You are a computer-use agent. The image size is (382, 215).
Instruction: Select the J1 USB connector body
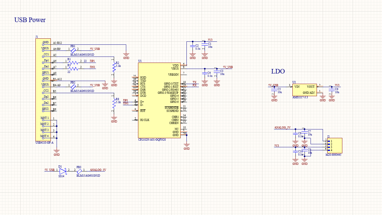click(x=43, y=90)
